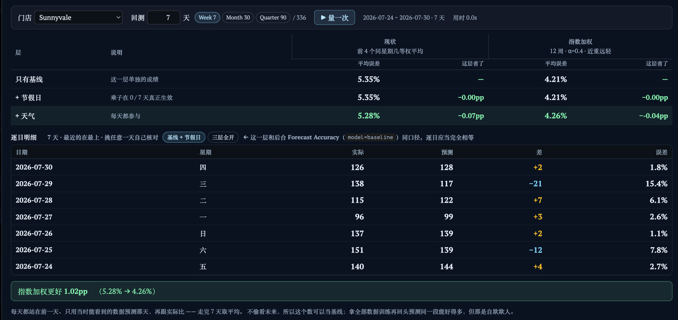The width and height of the screenshot is (678, 320).
Task: Click the 现状 column group header
Action: (390, 42)
